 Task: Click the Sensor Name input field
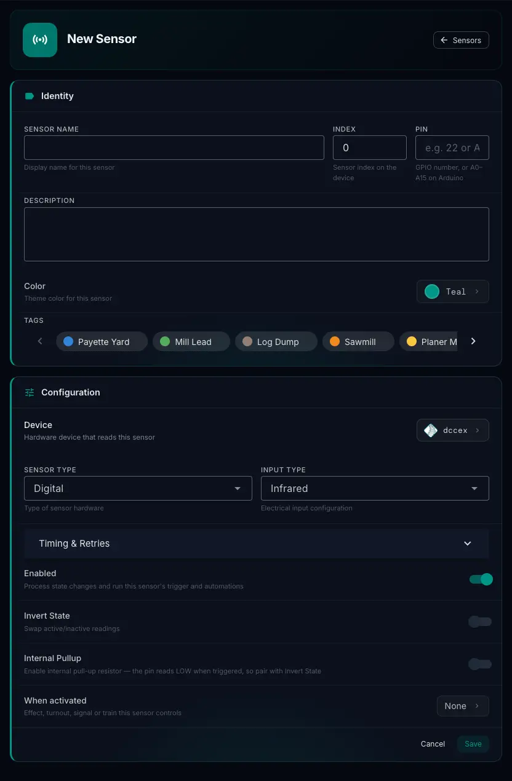click(x=174, y=148)
